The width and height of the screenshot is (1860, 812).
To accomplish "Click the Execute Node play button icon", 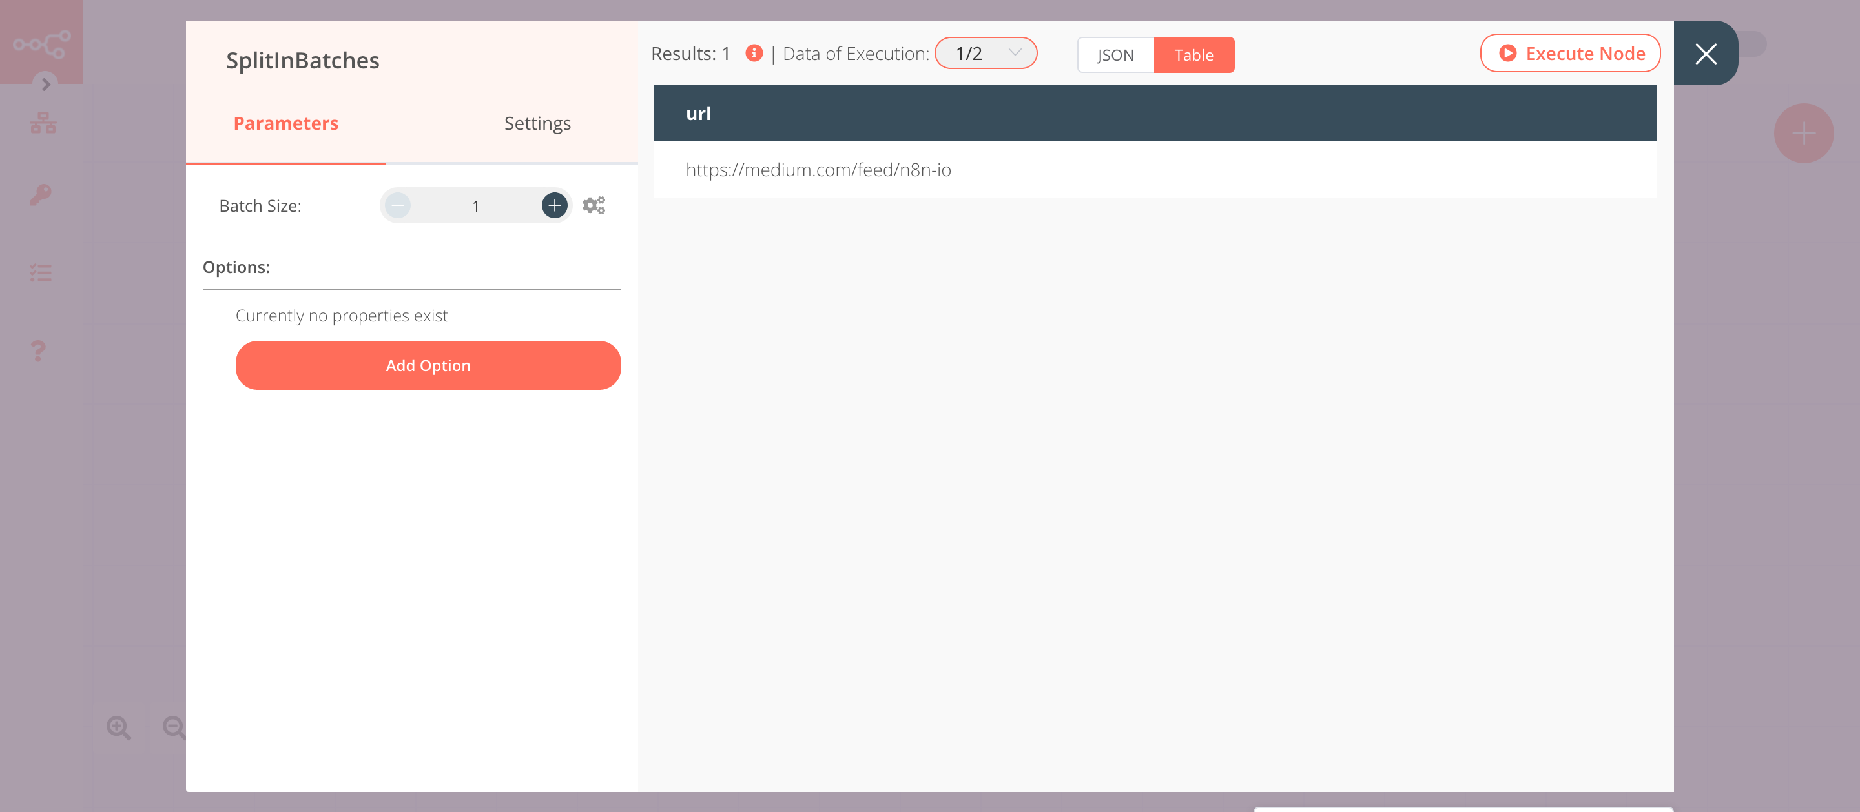I will [1510, 54].
